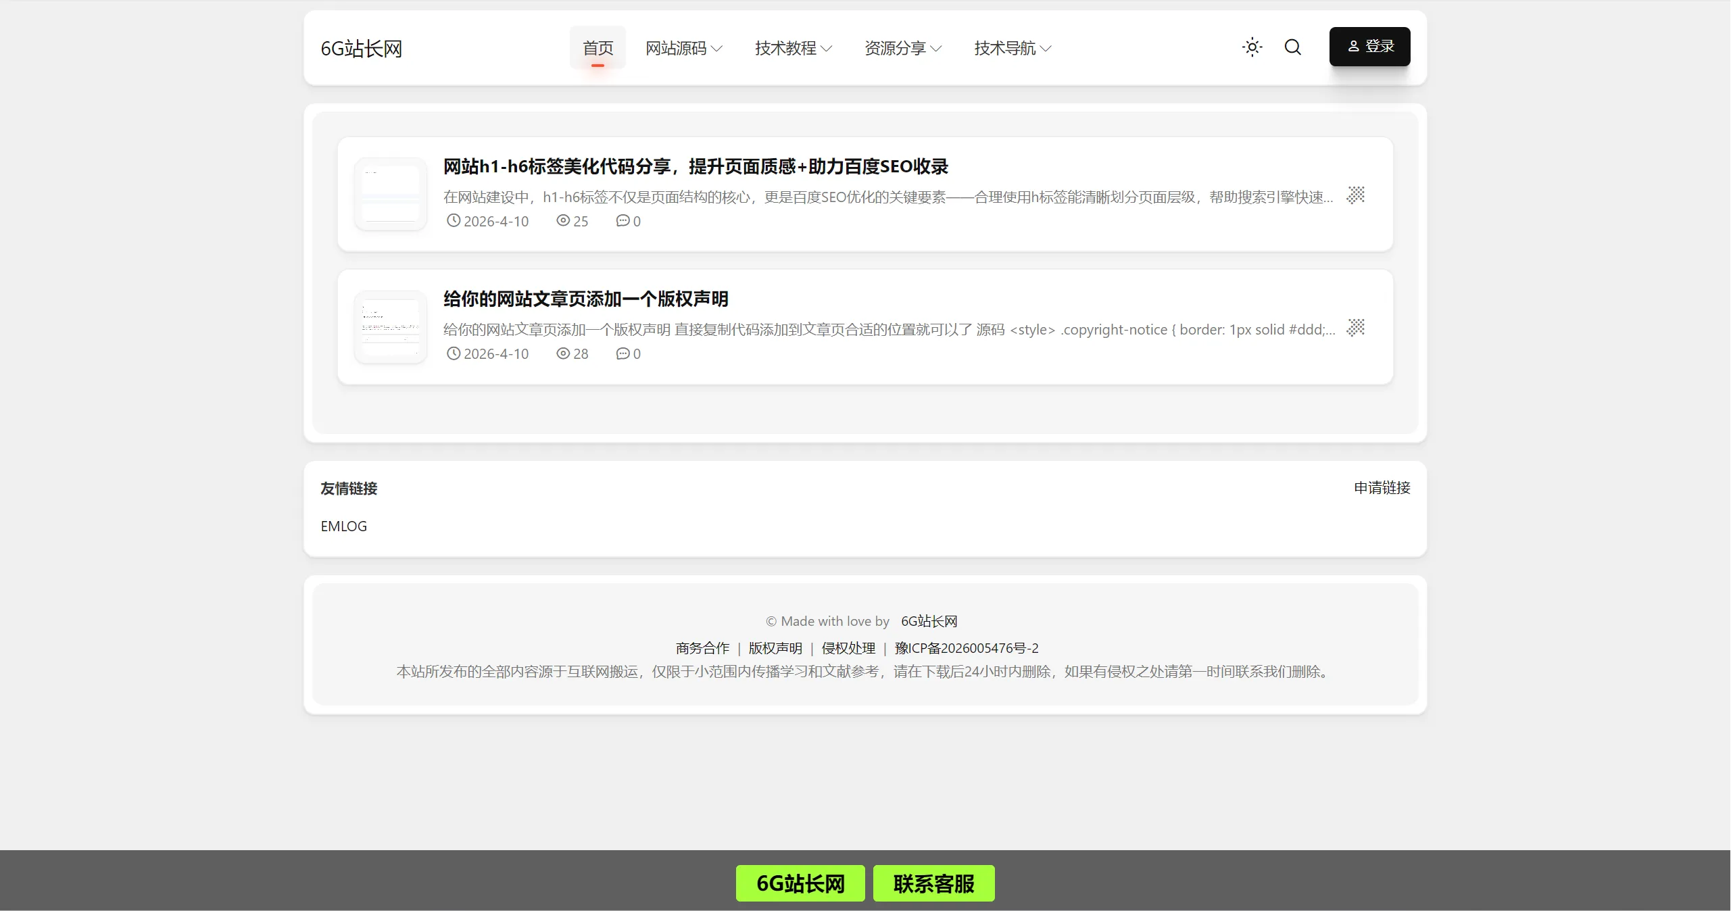Click the clock date icon on the second article
The width and height of the screenshot is (1731, 911).
[454, 353]
